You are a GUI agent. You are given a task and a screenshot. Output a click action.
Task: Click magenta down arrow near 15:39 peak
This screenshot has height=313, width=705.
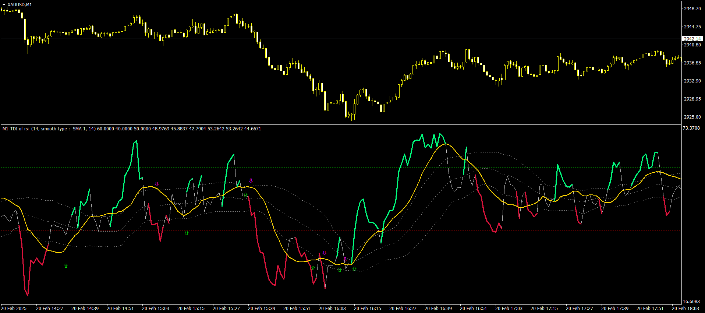pyautogui.click(x=251, y=180)
